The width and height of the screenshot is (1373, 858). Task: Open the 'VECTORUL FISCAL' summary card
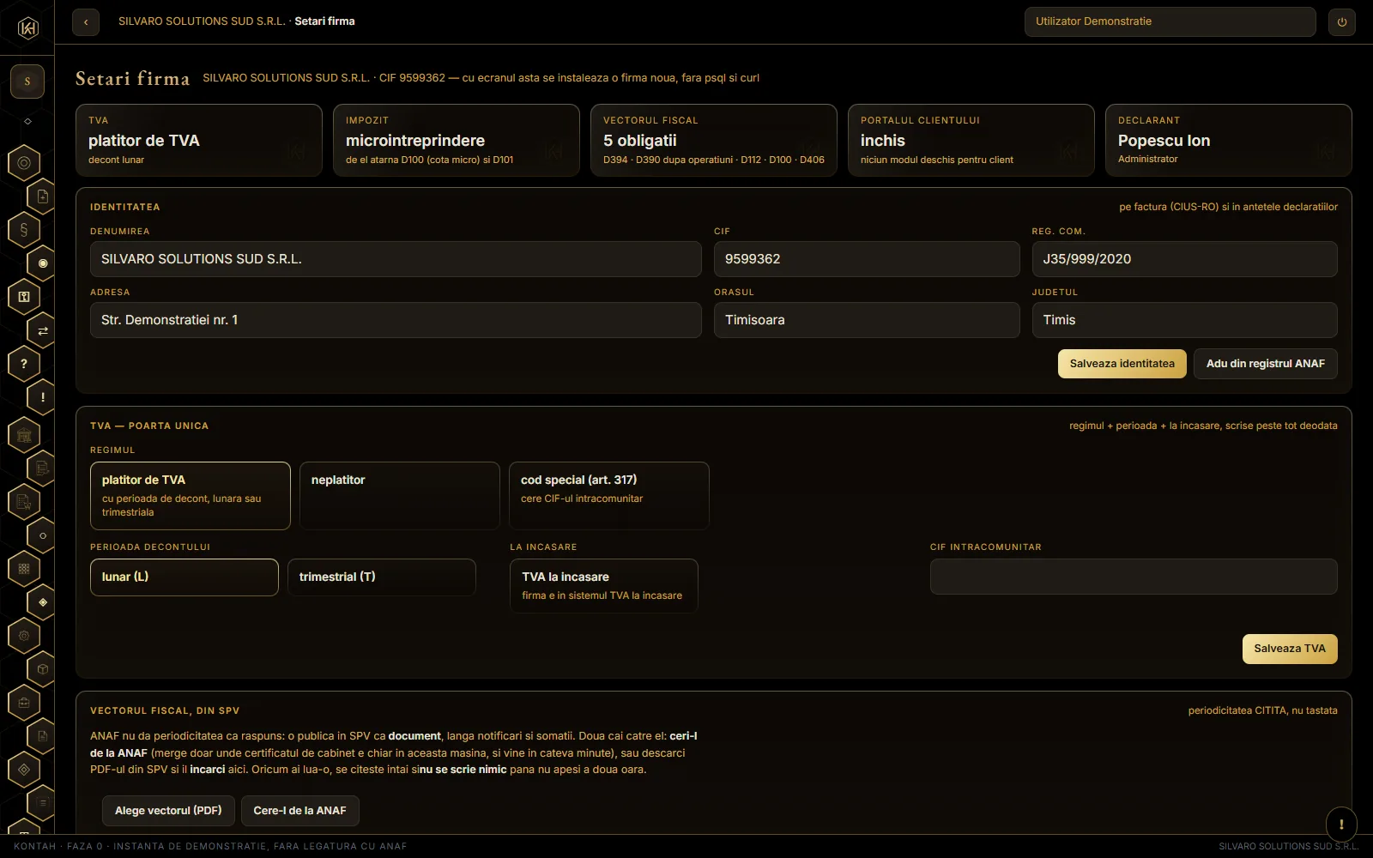714,141
